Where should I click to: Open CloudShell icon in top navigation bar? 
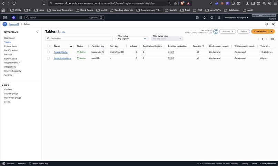[x=197, y=18]
